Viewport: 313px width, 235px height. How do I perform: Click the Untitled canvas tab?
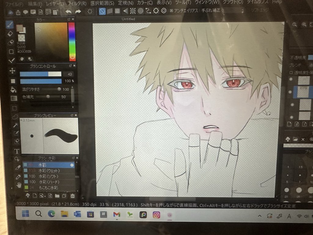[x=128, y=19]
